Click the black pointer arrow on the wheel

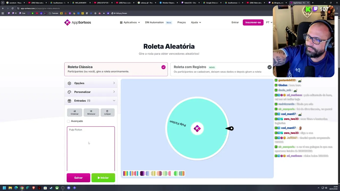(x=229, y=129)
